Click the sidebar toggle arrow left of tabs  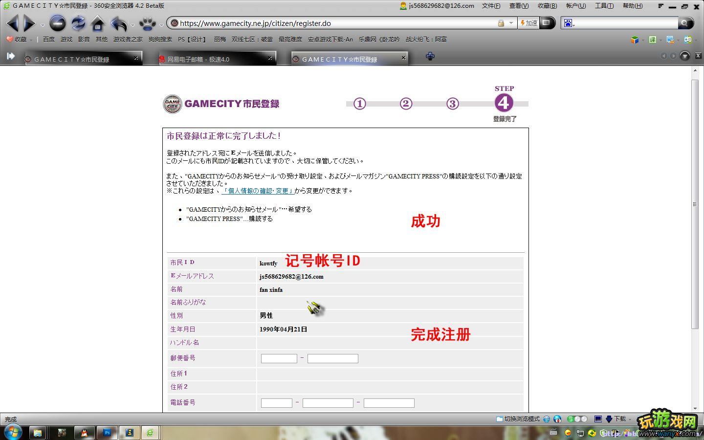10,56
